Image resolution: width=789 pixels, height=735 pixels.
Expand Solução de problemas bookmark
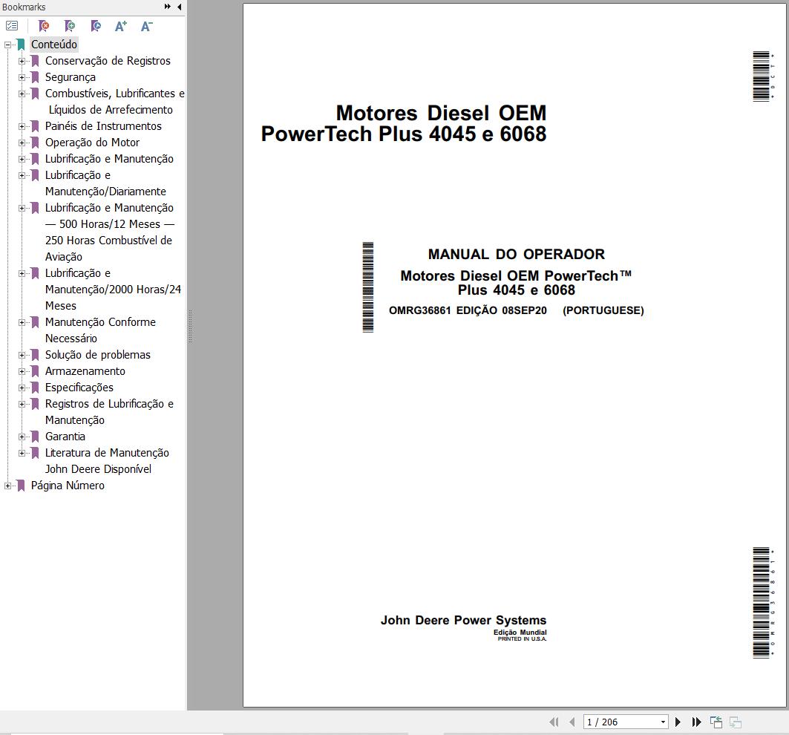pos(22,355)
